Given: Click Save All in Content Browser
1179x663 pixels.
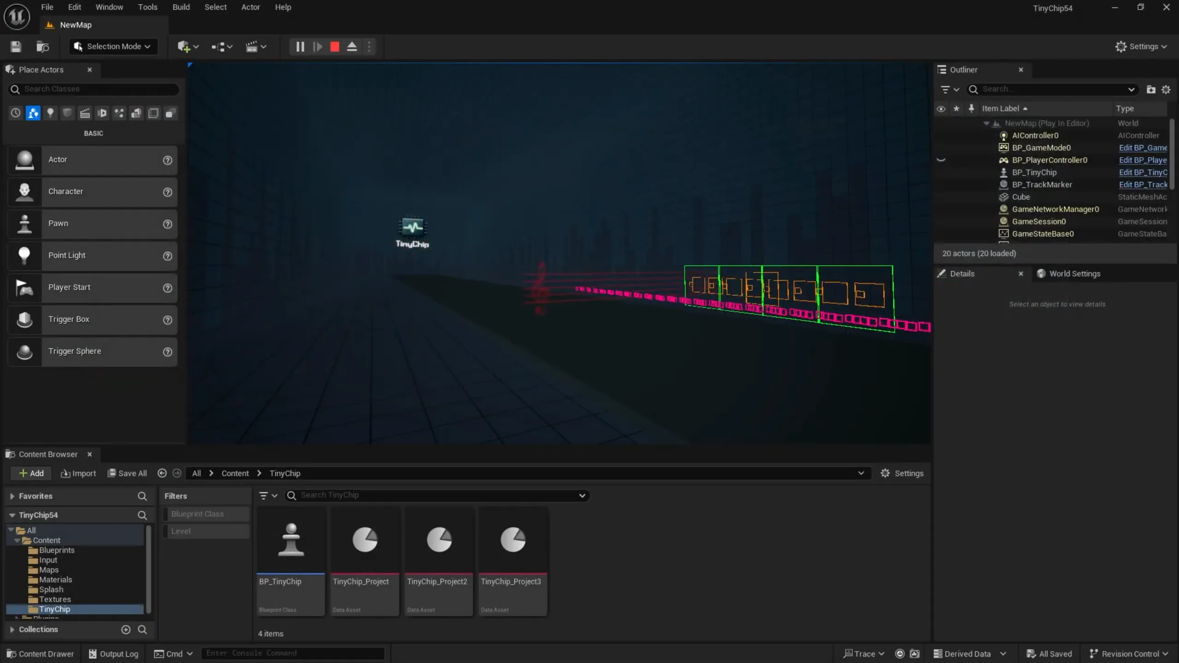Looking at the screenshot, I should coord(127,473).
